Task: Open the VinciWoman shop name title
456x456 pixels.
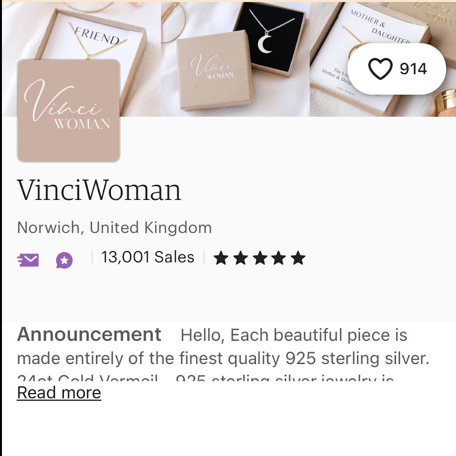Action: coord(99,190)
